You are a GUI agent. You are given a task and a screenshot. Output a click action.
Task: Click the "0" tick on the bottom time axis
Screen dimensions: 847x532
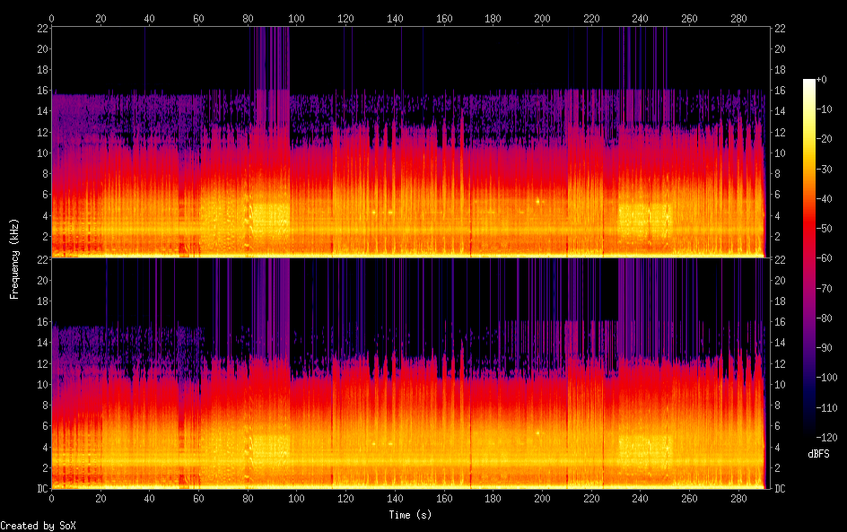point(52,499)
